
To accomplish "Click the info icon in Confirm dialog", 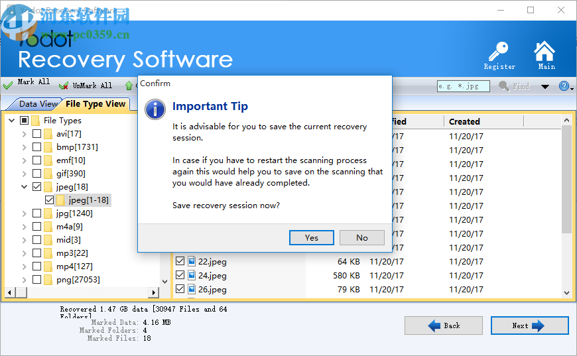I will (x=155, y=109).
